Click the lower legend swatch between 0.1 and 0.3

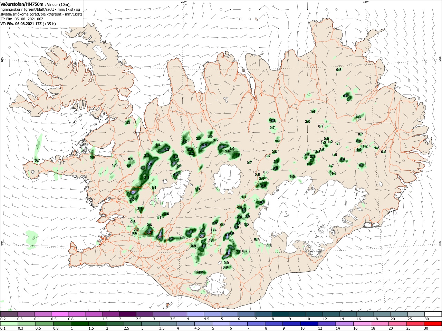click(9, 324)
